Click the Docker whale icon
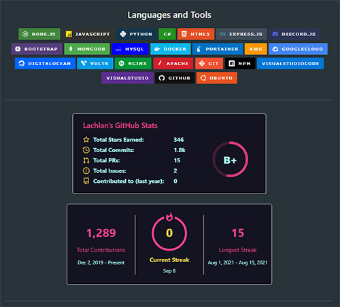 click(157, 49)
